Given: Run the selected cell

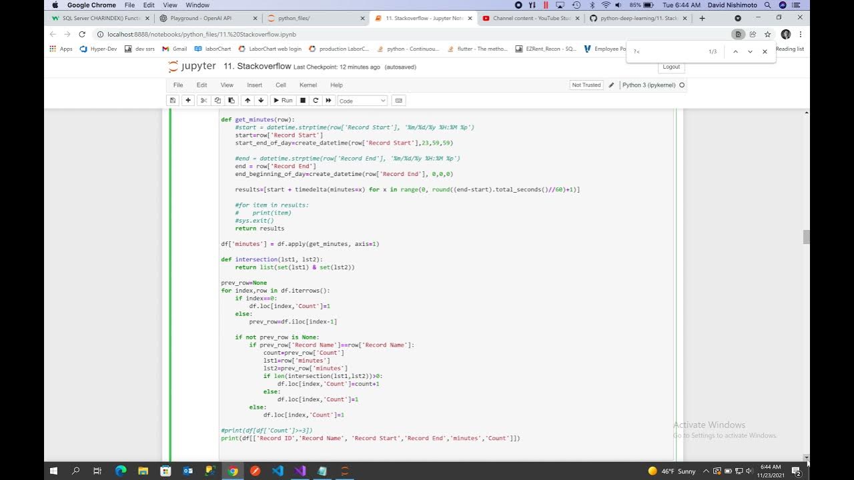Looking at the screenshot, I should [282, 100].
